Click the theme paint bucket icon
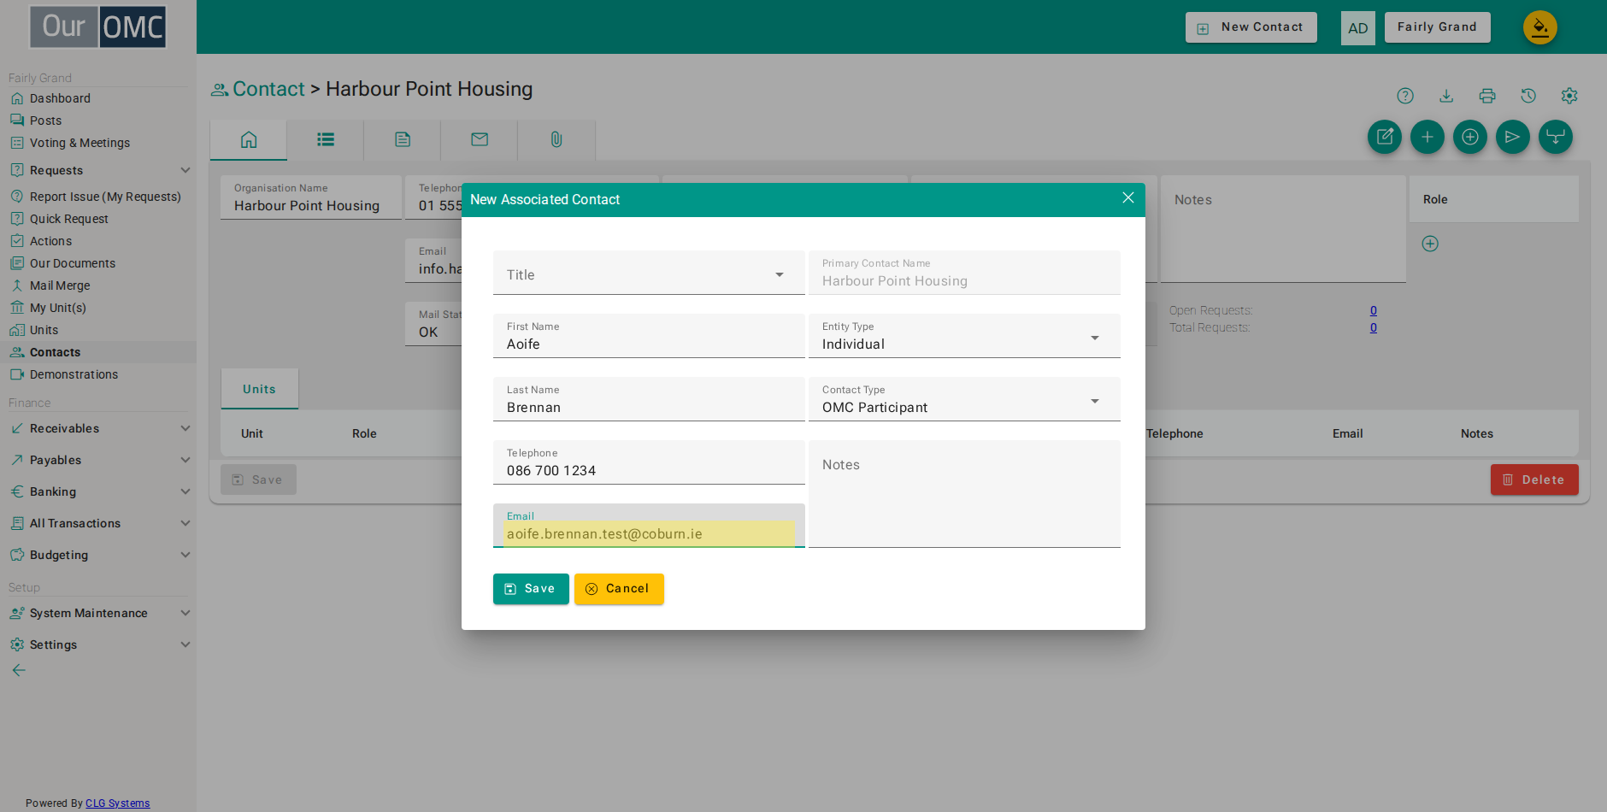1607x812 pixels. (1540, 27)
